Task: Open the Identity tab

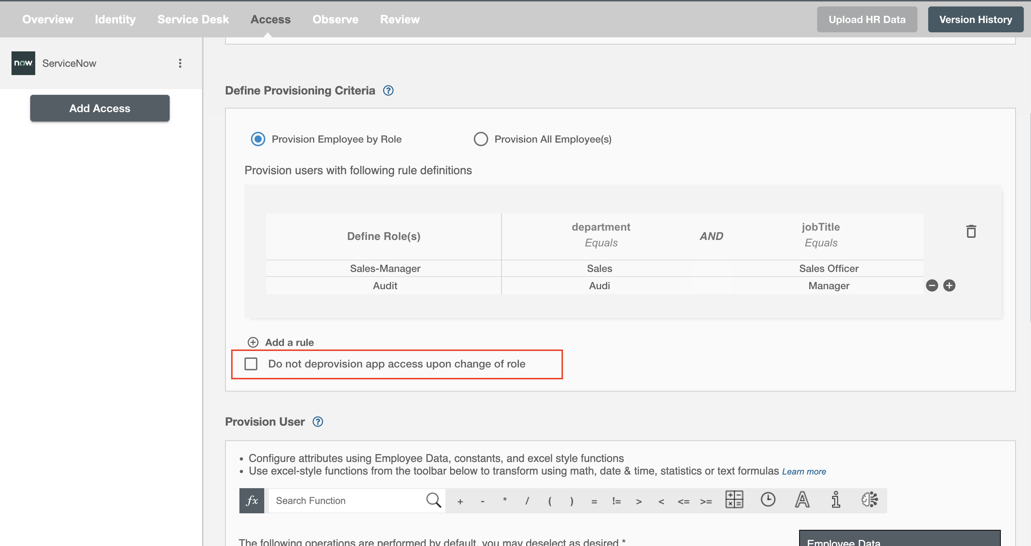Action: 115,19
